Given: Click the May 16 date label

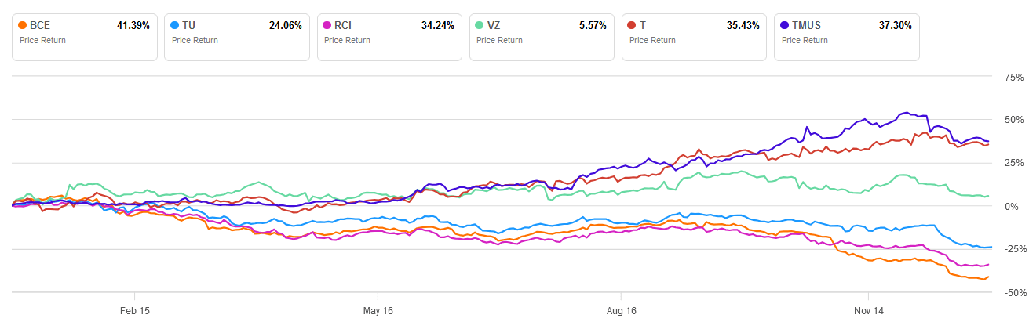Looking at the screenshot, I should 378,310.
